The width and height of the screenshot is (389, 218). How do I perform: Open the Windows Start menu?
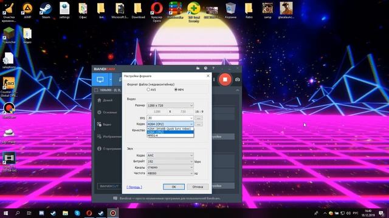tap(5, 213)
